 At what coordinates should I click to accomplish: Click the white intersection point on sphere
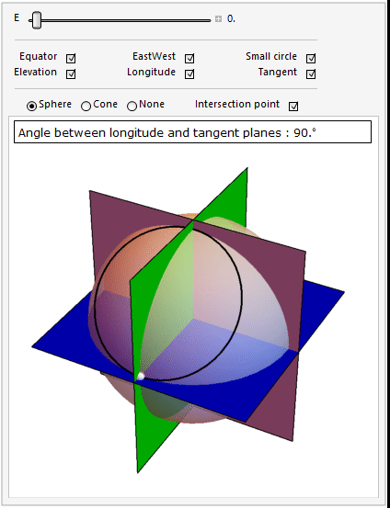click(x=141, y=376)
